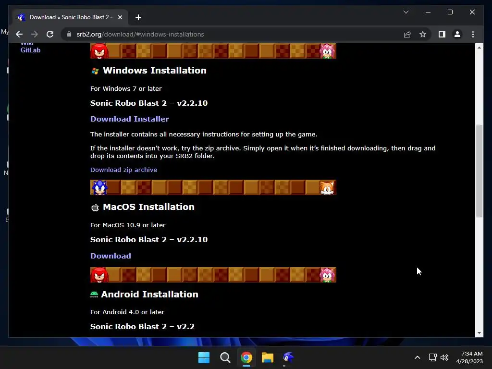Click the page scrollbar thumb

(479, 171)
